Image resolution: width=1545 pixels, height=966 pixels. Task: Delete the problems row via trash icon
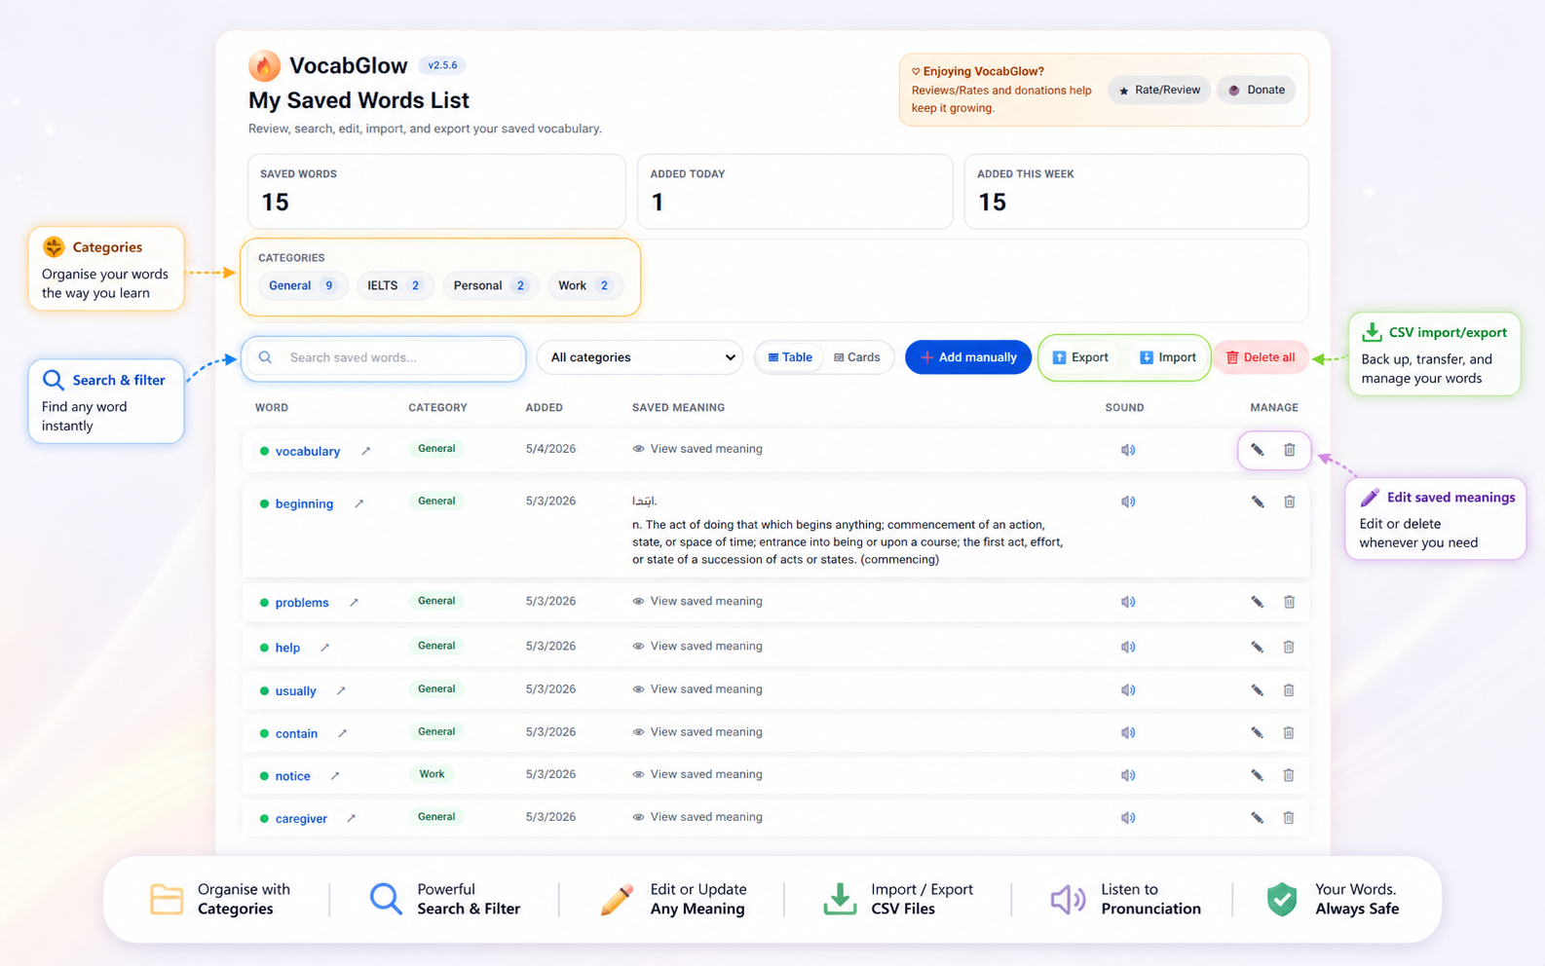tap(1289, 602)
